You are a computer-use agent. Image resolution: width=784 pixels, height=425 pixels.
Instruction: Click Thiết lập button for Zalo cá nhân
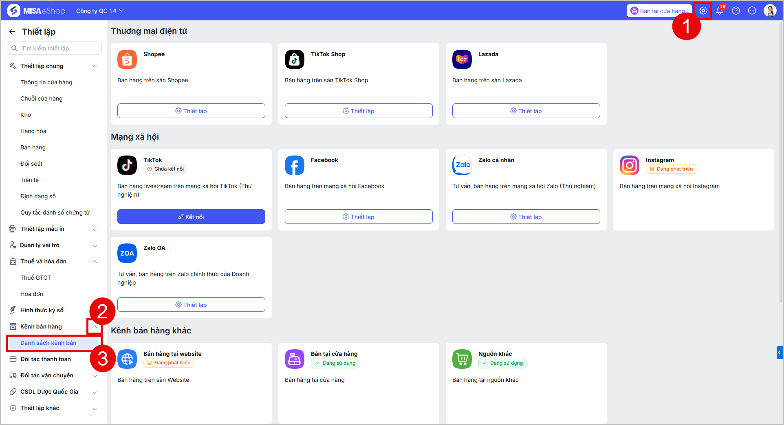coord(526,217)
